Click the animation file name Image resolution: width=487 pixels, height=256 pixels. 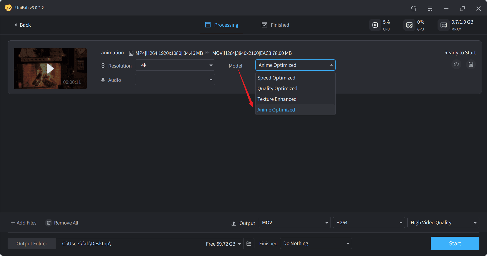point(112,53)
